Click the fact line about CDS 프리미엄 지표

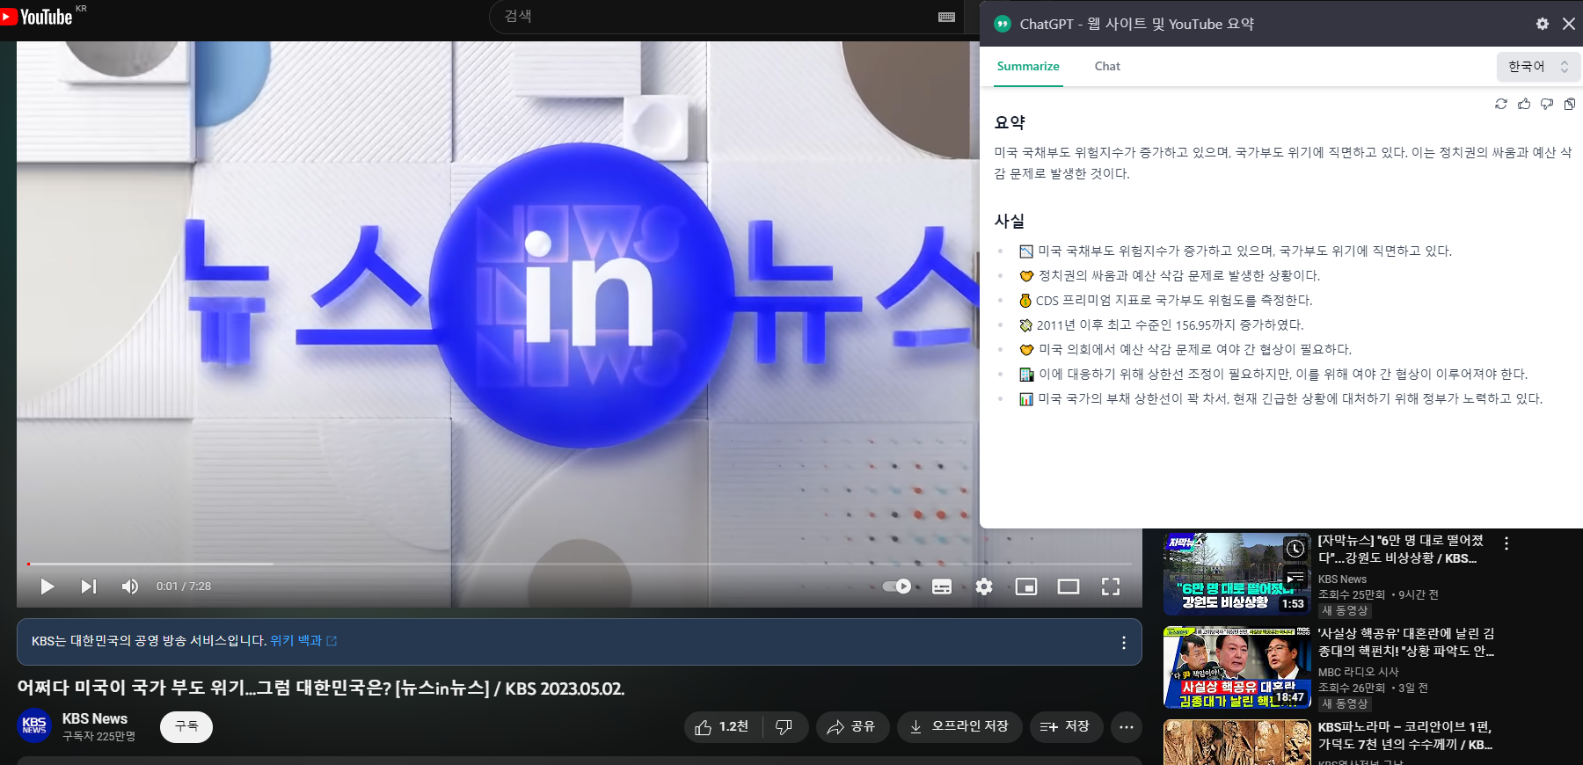click(x=1165, y=300)
